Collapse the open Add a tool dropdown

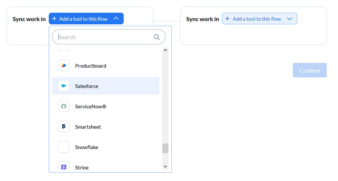pyautogui.click(x=86, y=19)
